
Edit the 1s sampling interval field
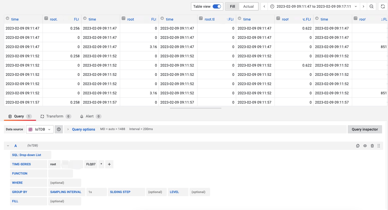click(x=96, y=192)
